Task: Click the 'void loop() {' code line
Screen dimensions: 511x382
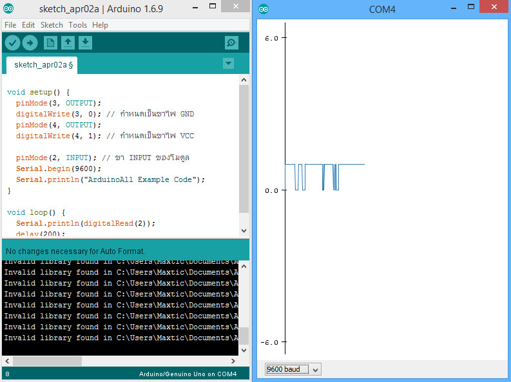Action: pos(36,213)
